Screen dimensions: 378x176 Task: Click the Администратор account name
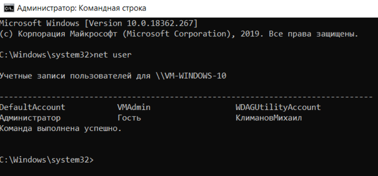(x=30, y=118)
